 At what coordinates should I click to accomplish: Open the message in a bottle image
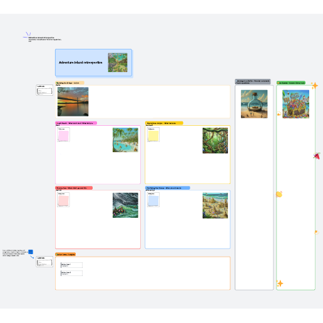[x=254, y=104]
